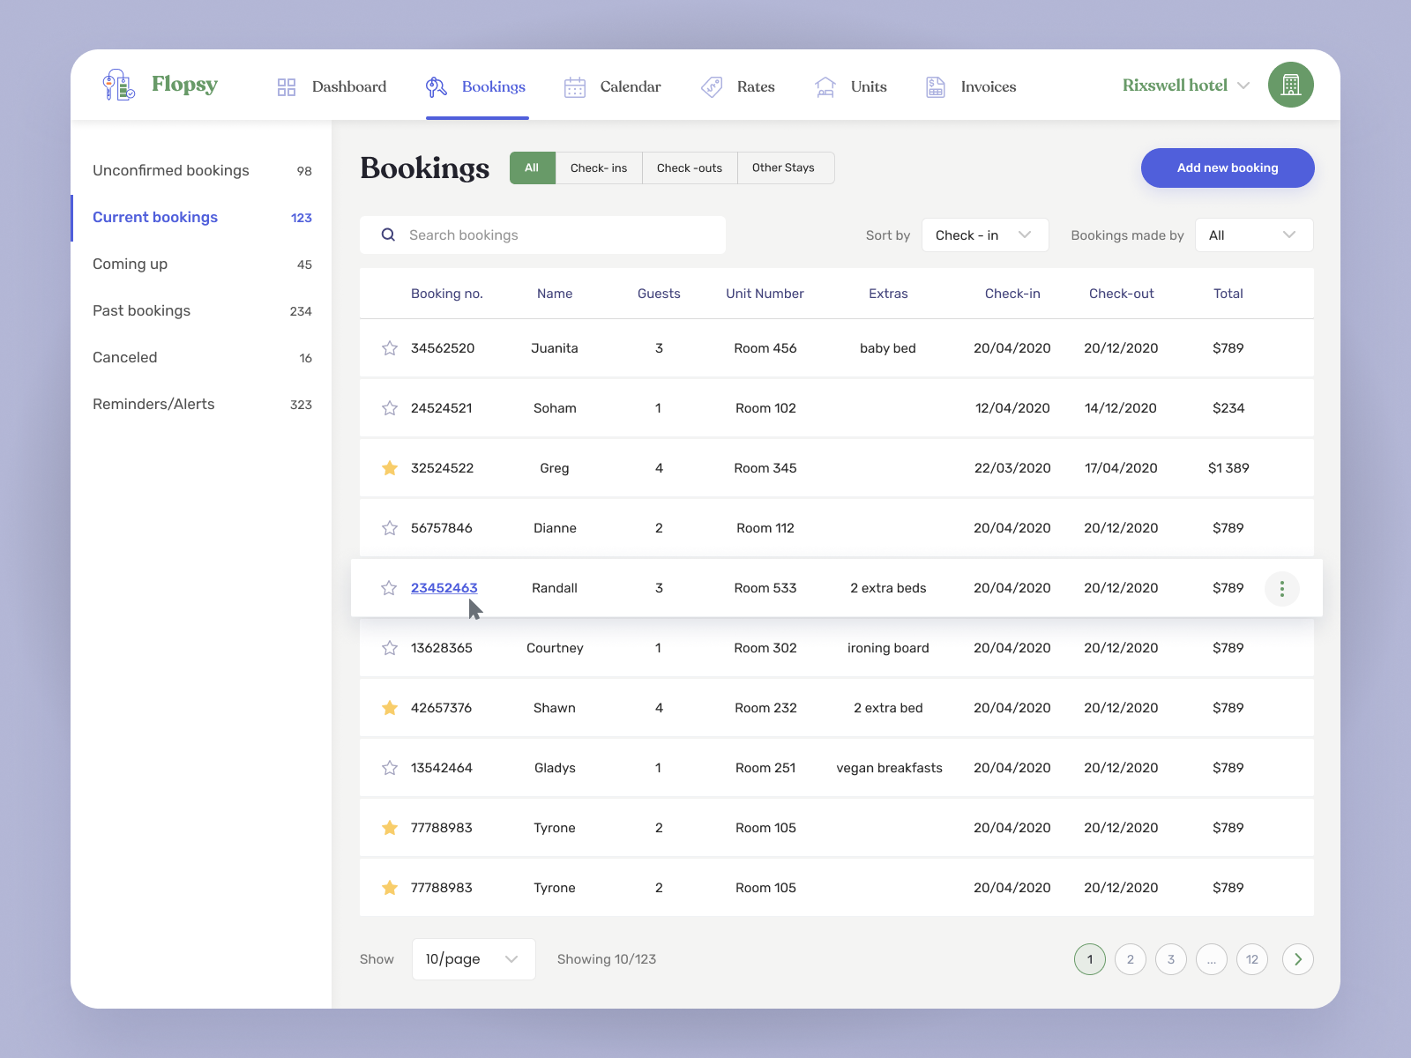Viewport: 1411px width, 1058px height.
Task: Unstar Tyrone's booking in the last row
Action: tap(390, 888)
